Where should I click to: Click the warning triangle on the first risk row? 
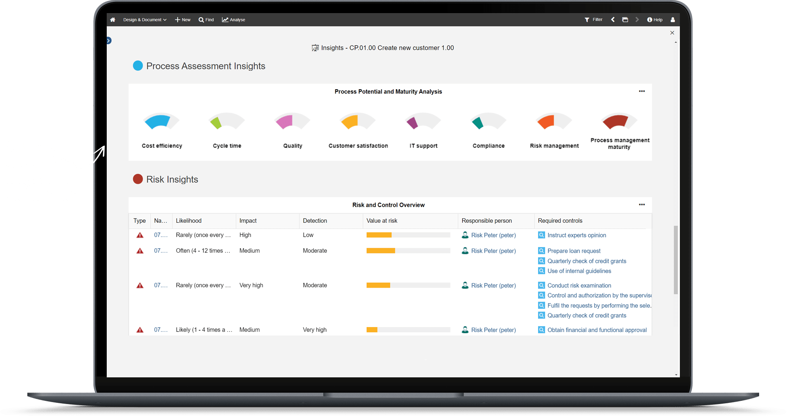tap(140, 235)
